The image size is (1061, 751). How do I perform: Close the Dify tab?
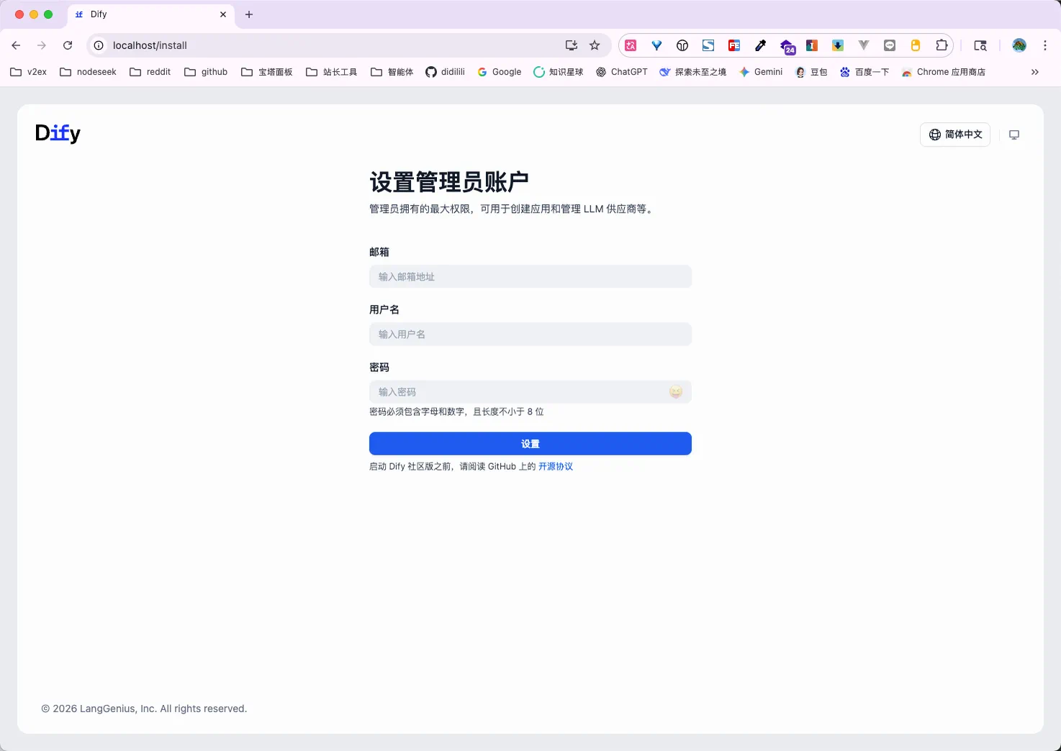[x=223, y=14]
